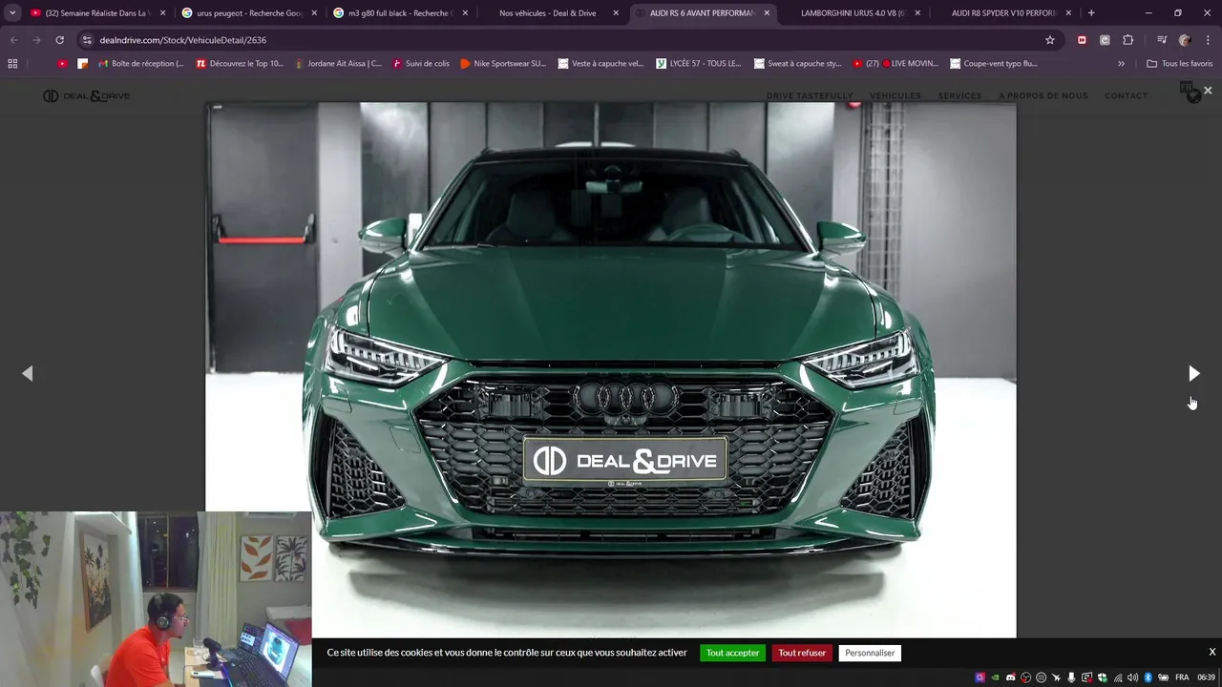Viewport: 1222px width, 687px height.
Task: Open volume speaker tray icon
Action: (1132, 677)
